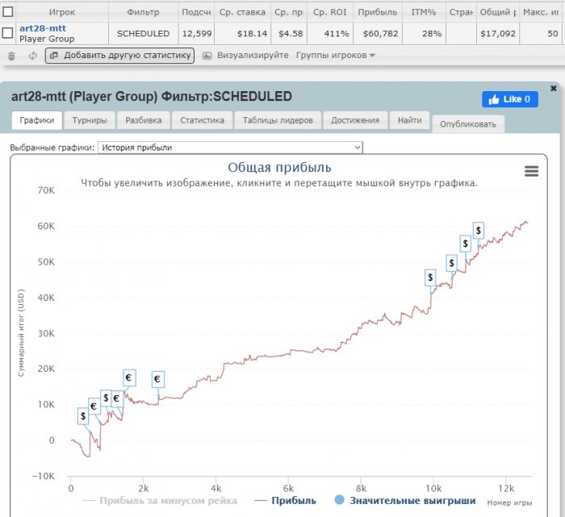Open the chart hamburger menu
Viewport: 565px width, 517px height.
531,171
